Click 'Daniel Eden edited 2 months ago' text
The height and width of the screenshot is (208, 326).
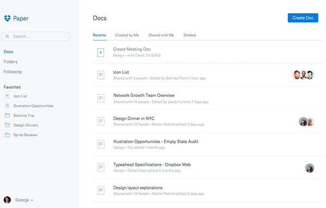click(x=154, y=170)
